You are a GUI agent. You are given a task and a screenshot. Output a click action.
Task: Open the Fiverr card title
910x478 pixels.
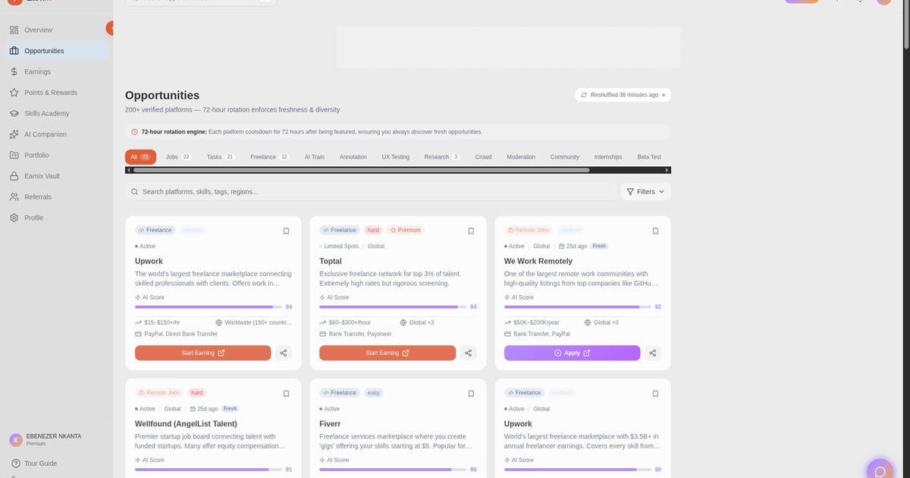click(x=328, y=423)
